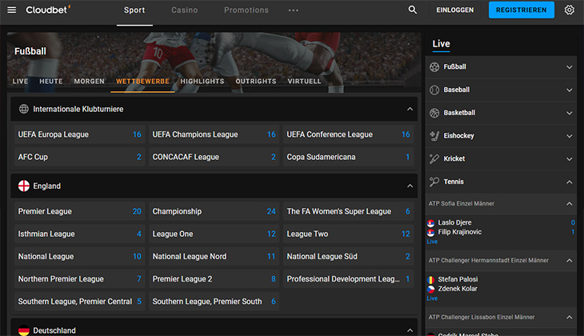
Task: Select the OUTRIGHTS tab
Action: click(x=256, y=82)
